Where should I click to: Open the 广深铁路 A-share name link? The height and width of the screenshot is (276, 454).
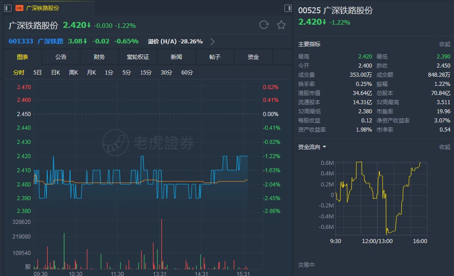[x=51, y=41]
